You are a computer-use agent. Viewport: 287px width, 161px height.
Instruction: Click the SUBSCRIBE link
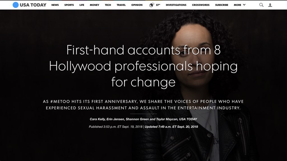tap(221, 5)
